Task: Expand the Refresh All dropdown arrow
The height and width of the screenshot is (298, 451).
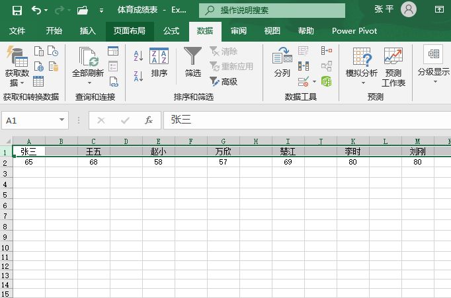Action: click(x=89, y=83)
